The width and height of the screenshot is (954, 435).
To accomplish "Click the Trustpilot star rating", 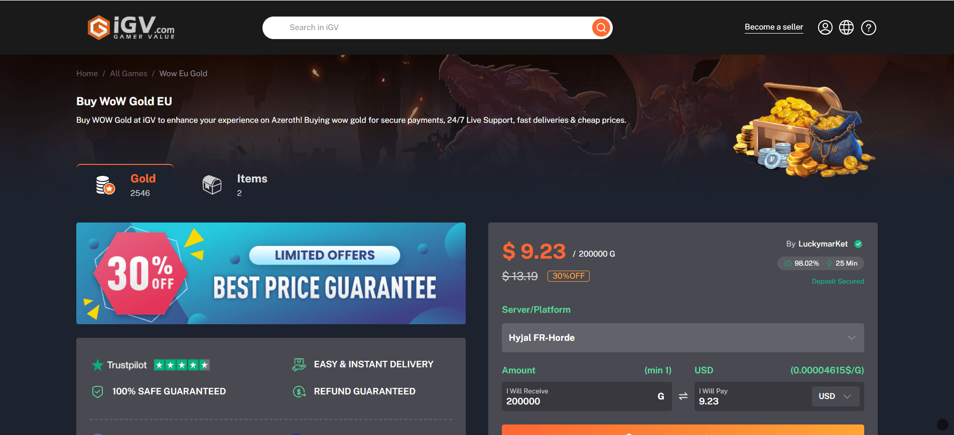I will (182, 365).
